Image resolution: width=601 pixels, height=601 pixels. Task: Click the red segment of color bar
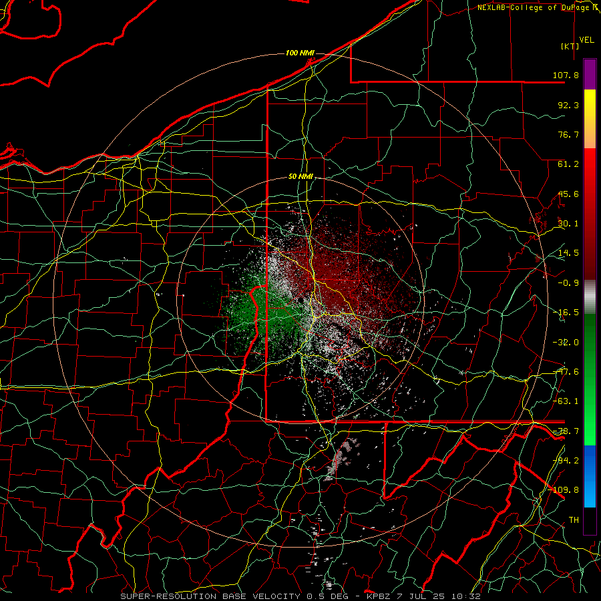tap(590, 214)
